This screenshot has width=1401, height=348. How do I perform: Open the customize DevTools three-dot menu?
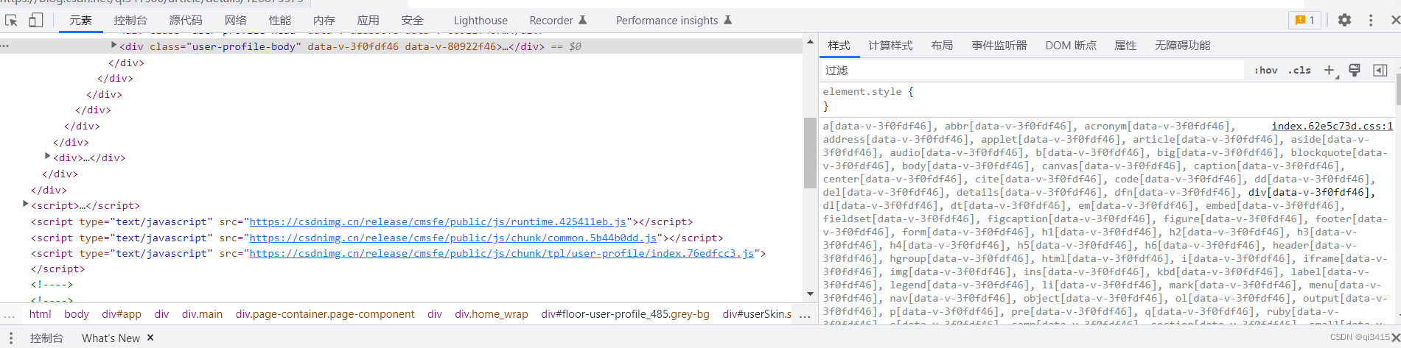coord(1371,21)
